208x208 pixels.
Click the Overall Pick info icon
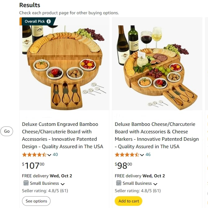click(x=49, y=21)
